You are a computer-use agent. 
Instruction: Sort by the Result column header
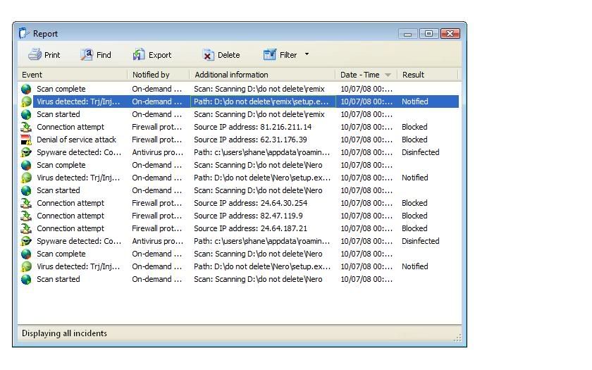tap(426, 75)
